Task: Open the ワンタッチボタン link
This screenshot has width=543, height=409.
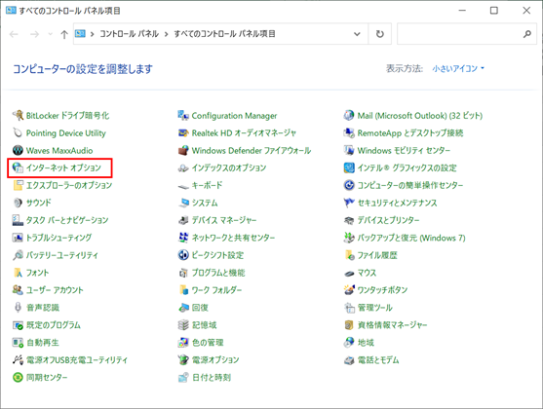Action: 382,290
